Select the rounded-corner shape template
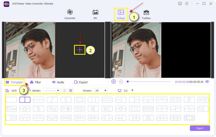The width and height of the screenshot is (216, 137). pos(80,100)
